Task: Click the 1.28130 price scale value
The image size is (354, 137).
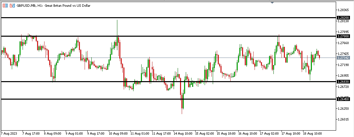Action: 344,21
